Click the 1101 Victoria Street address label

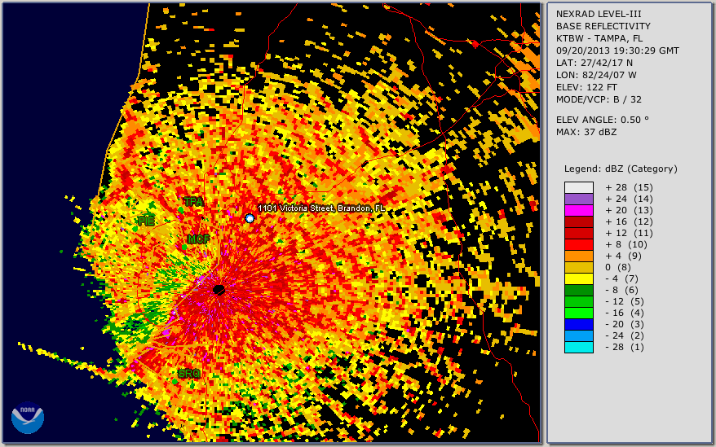321,208
